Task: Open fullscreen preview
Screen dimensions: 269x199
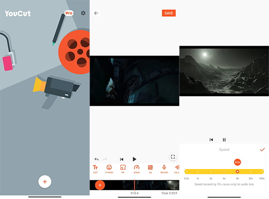Action: (173, 156)
